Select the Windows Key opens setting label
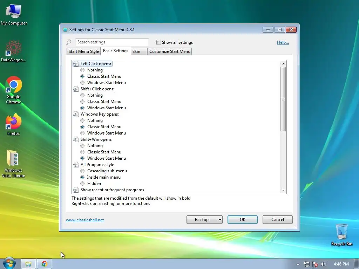Image resolution: width=359 pixels, height=269 pixels. click(x=100, y=114)
